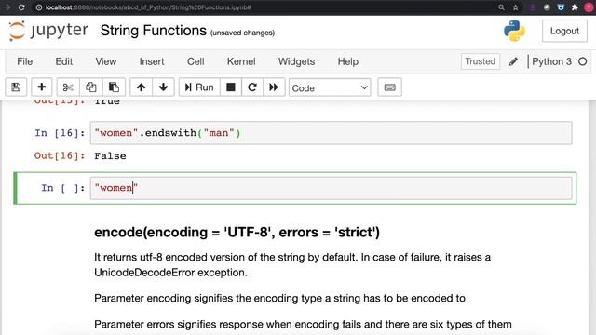Save notebook with the floppy disk icon
Screen dimensions: 596x335
click(16, 87)
